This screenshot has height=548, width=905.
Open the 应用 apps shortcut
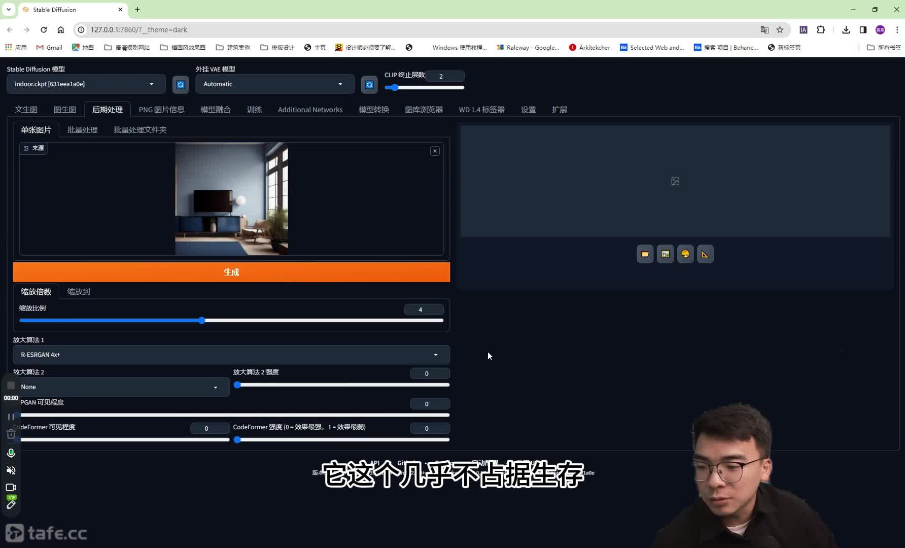click(15, 48)
